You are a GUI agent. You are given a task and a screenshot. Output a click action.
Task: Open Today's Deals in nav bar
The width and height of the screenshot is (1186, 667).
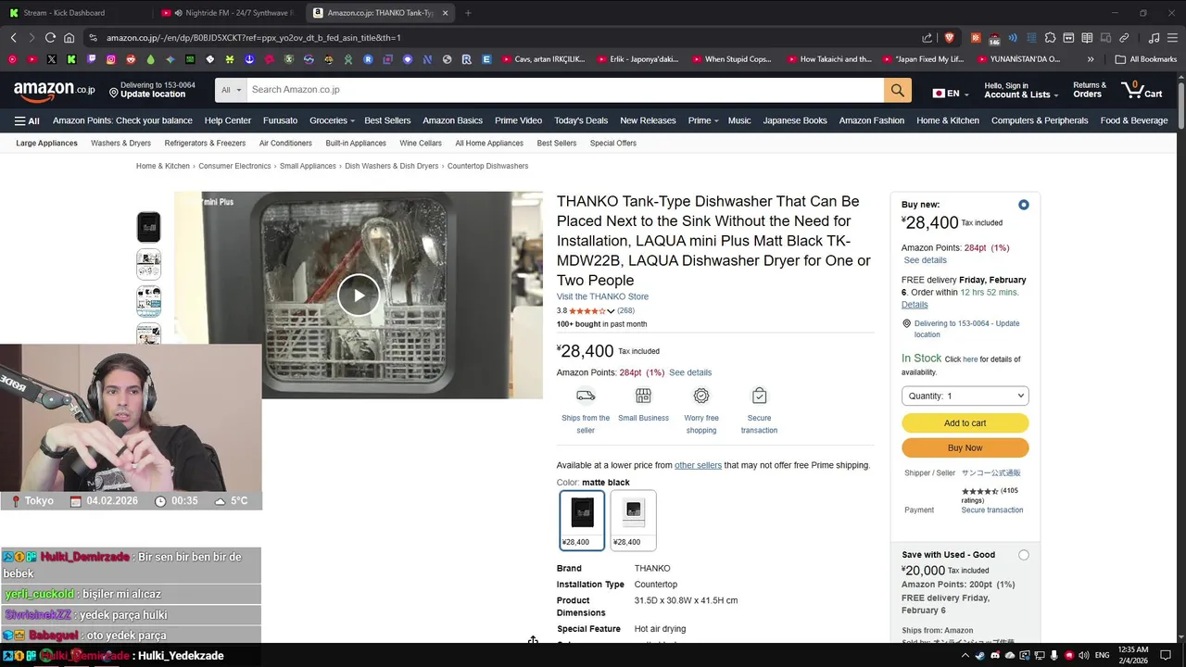[x=581, y=120]
